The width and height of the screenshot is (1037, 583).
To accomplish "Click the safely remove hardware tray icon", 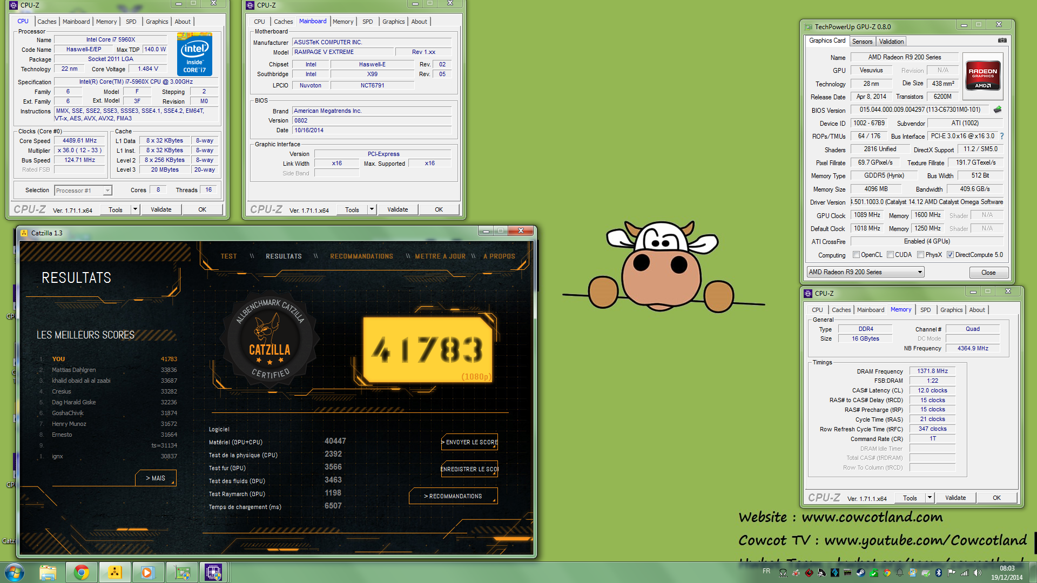I will pyautogui.click(x=926, y=573).
